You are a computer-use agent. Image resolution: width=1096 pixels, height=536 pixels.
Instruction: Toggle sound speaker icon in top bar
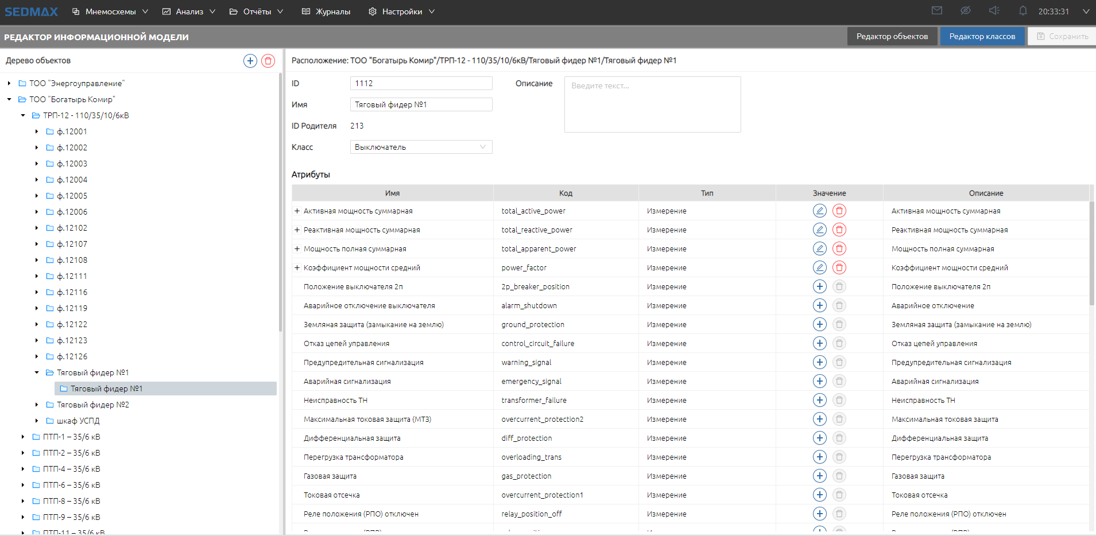994,11
